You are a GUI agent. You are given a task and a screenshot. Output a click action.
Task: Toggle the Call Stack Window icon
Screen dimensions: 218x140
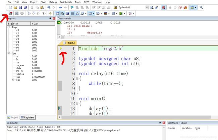[x=77, y=13]
